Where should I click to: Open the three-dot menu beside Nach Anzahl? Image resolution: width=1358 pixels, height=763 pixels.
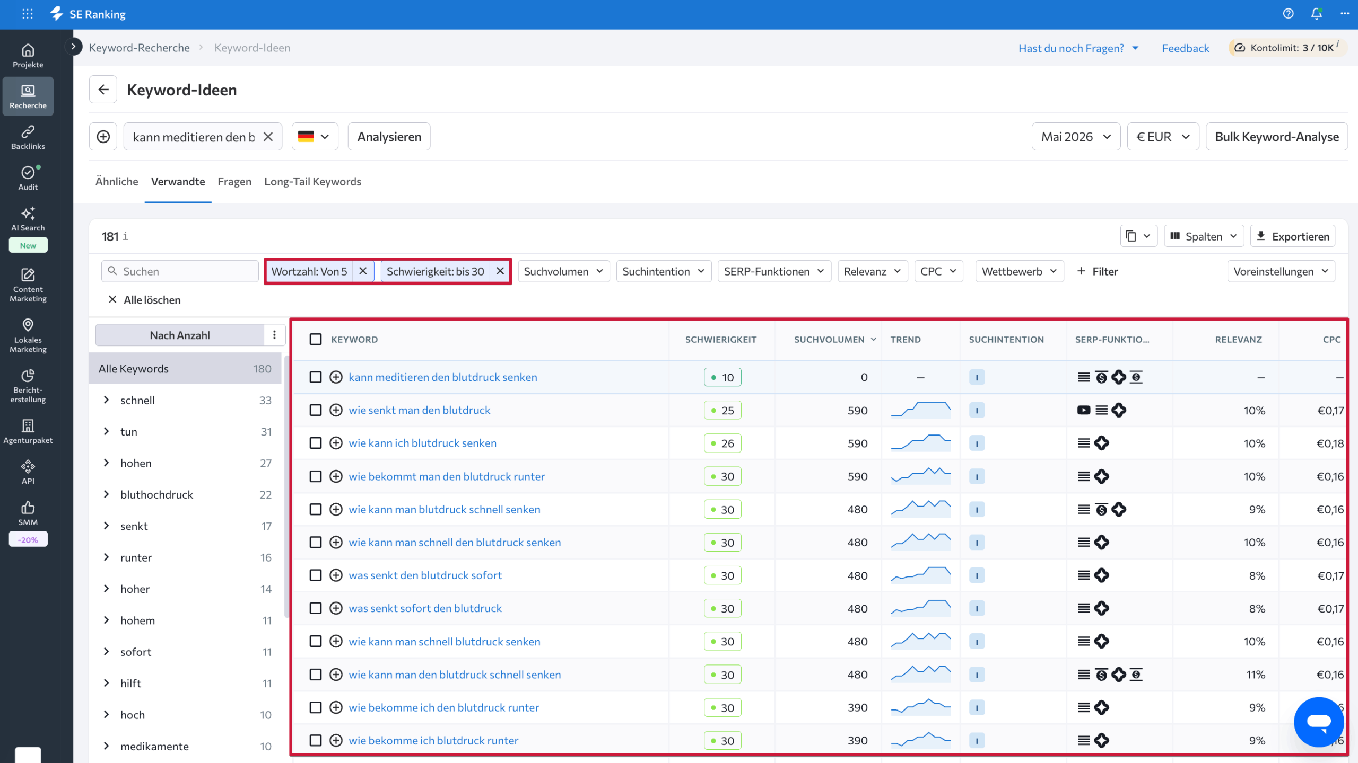tap(274, 335)
